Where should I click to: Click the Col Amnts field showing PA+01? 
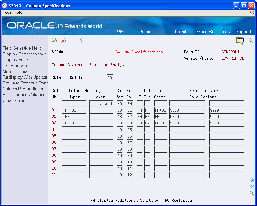coord(160,110)
